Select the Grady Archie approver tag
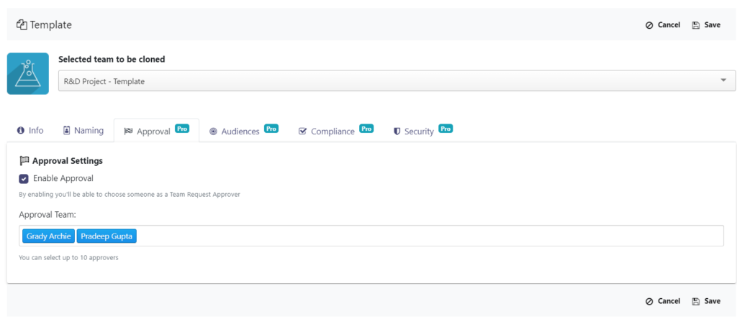Viewport: 737px width, 319px height. tap(48, 236)
